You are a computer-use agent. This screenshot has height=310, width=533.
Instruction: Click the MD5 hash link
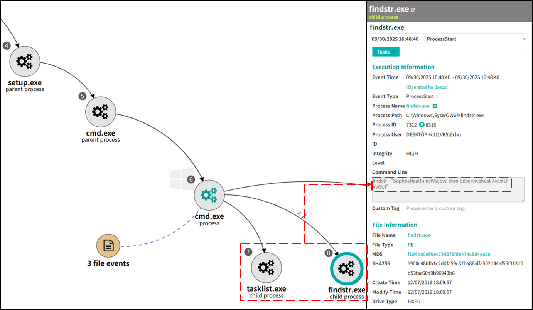click(x=449, y=254)
